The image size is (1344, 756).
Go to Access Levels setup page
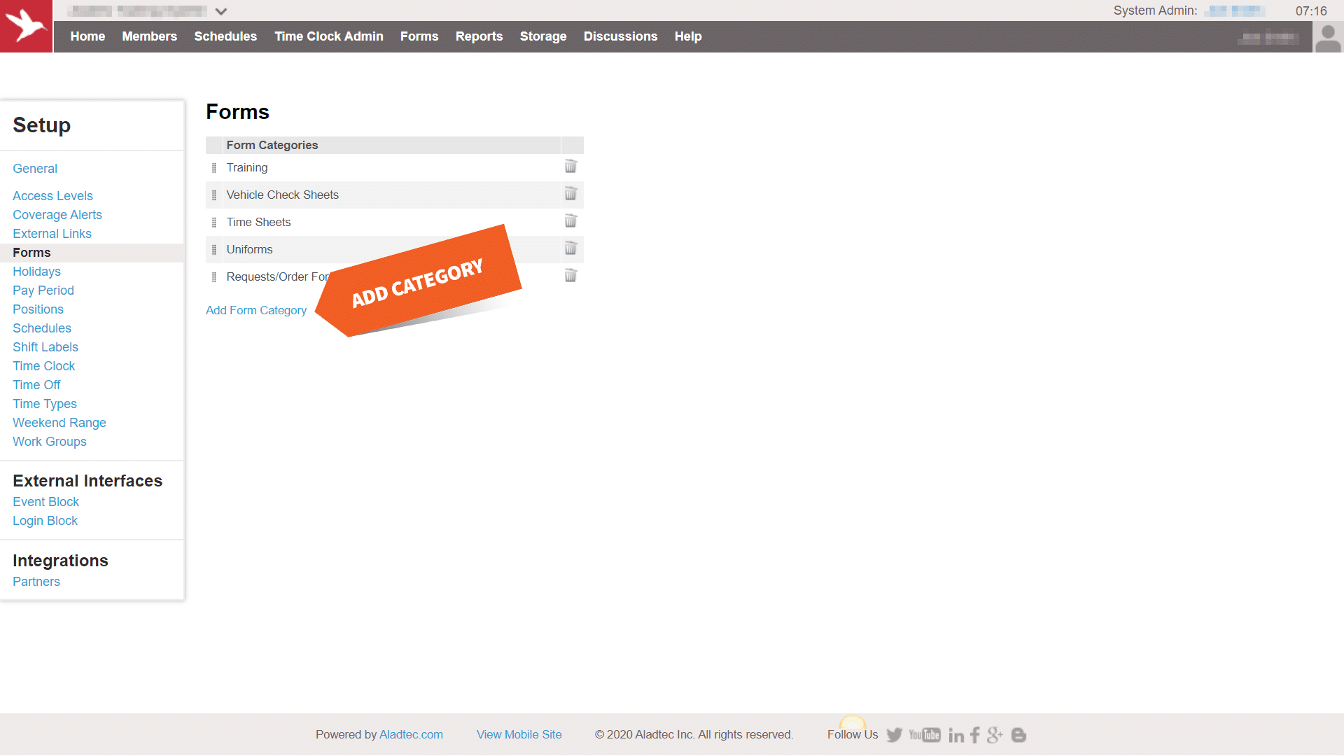click(52, 196)
